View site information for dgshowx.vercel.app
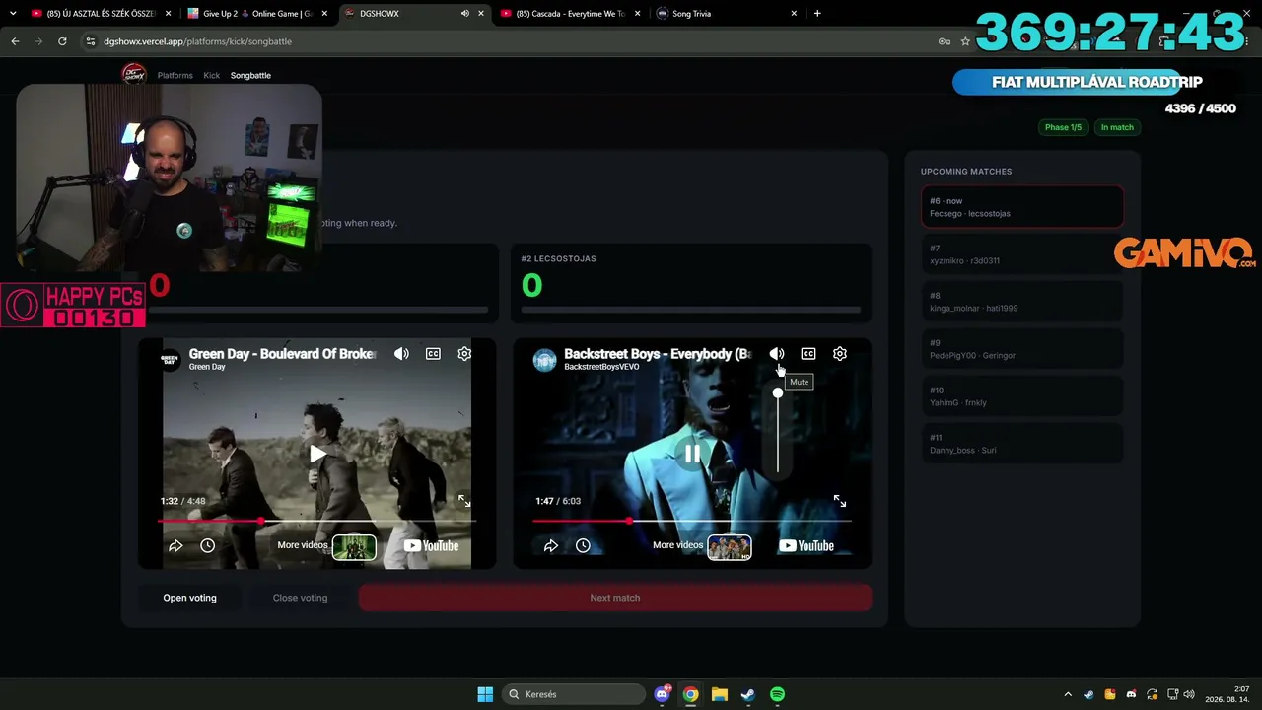Image resolution: width=1262 pixels, height=710 pixels. pyautogui.click(x=91, y=41)
